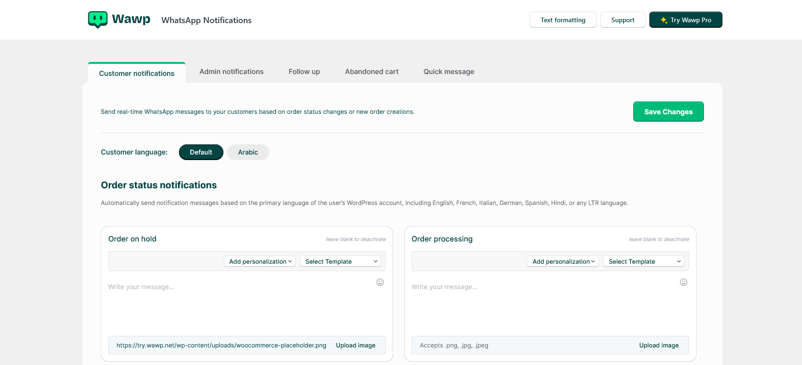Open Select Template dropdown in Order on hold
The height and width of the screenshot is (365, 802).
(x=340, y=261)
